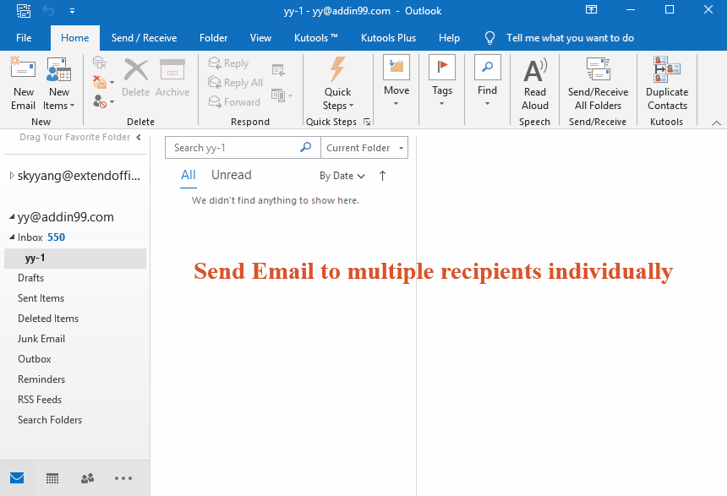The image size is (727, 496).
Task: Switch to the Unread messages filter
Action: pos(231,175)
